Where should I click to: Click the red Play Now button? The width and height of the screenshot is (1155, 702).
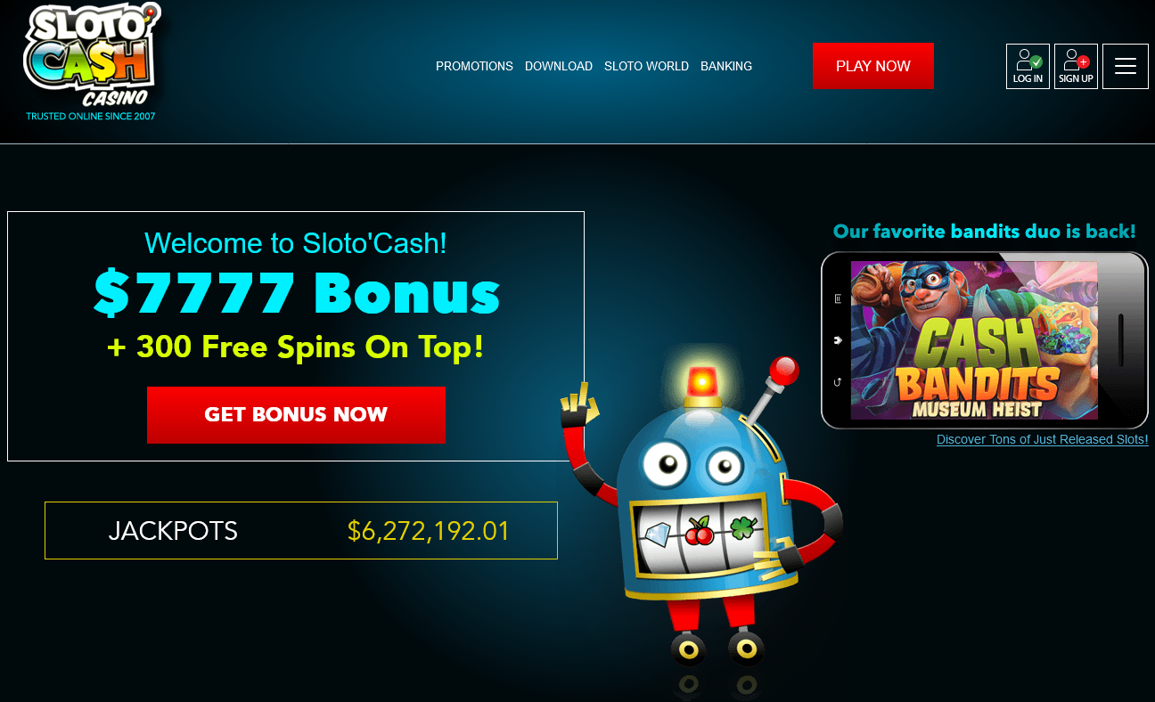tap(872, 66)
